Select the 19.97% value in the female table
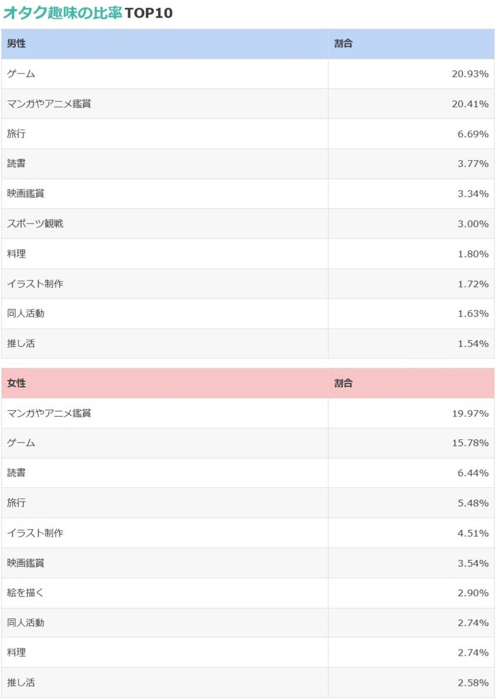 [x=470, y=413]
